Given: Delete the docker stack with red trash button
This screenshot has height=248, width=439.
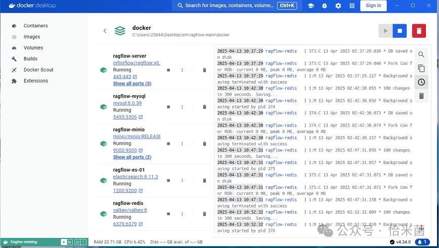Looking at the screenshot, I should point(419,31).
